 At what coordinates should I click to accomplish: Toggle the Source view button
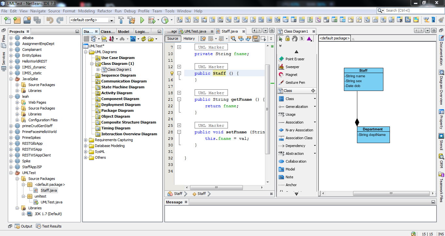[x=172, y=38]
